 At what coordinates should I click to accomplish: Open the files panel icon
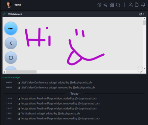click(x=137, y=5)
